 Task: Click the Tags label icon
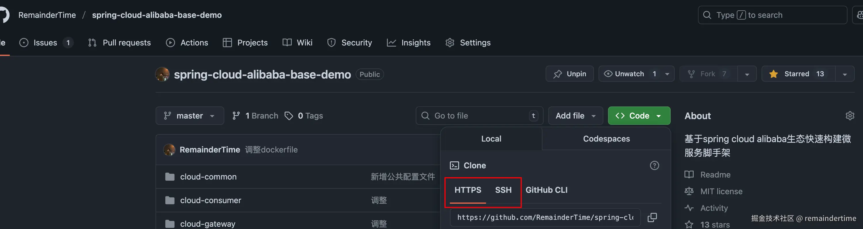[x=288, y=116]
